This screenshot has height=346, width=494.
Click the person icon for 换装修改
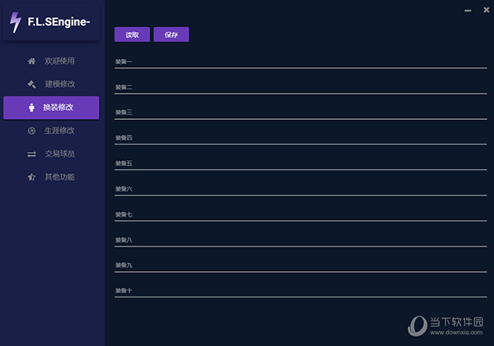click(31, 107)
